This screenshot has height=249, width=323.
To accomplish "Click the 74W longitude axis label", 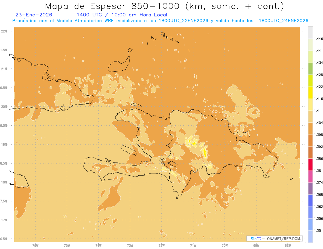I will pyautogui.click(x=99, y=246).
